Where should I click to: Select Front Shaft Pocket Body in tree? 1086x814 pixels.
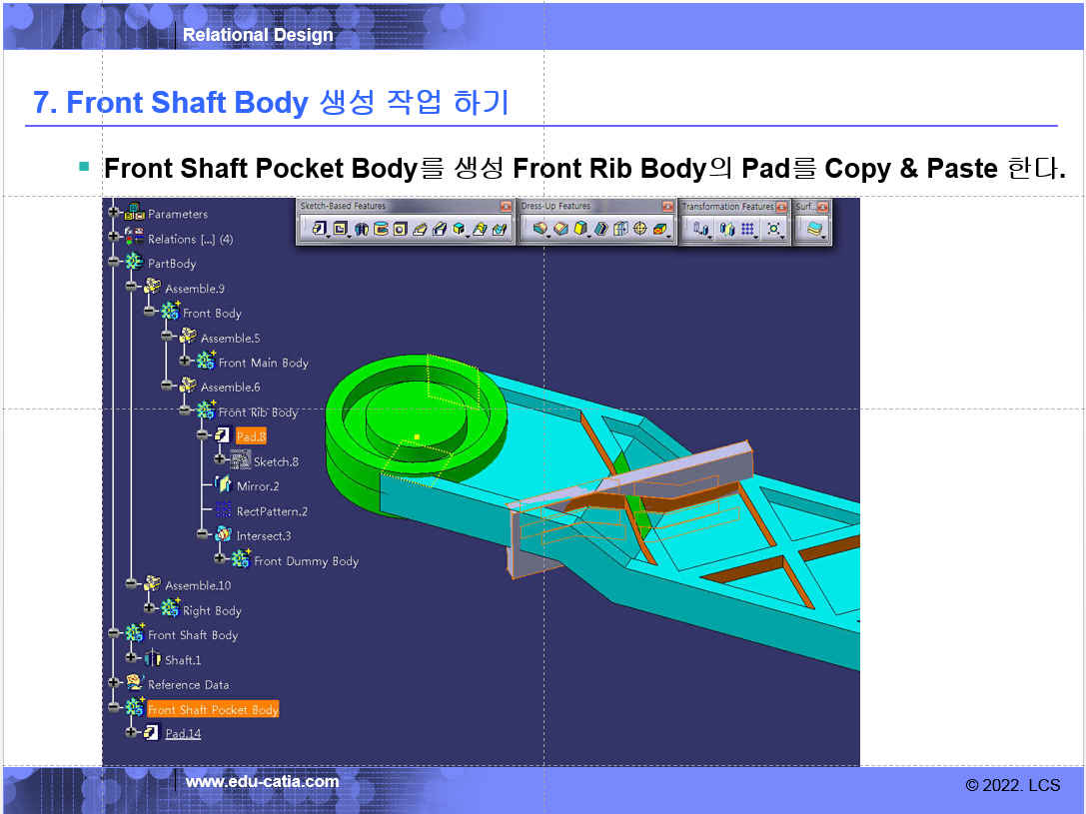point(213,709)
